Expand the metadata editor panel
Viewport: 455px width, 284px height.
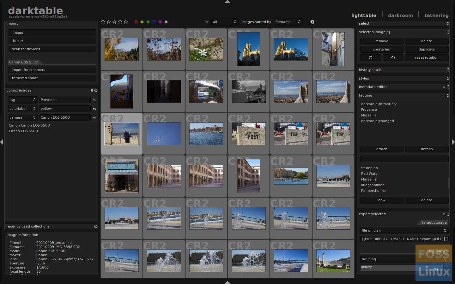[x=373, y=87]
